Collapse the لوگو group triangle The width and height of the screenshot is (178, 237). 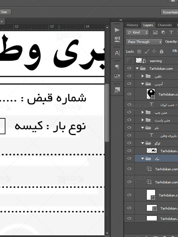point(142,143)
